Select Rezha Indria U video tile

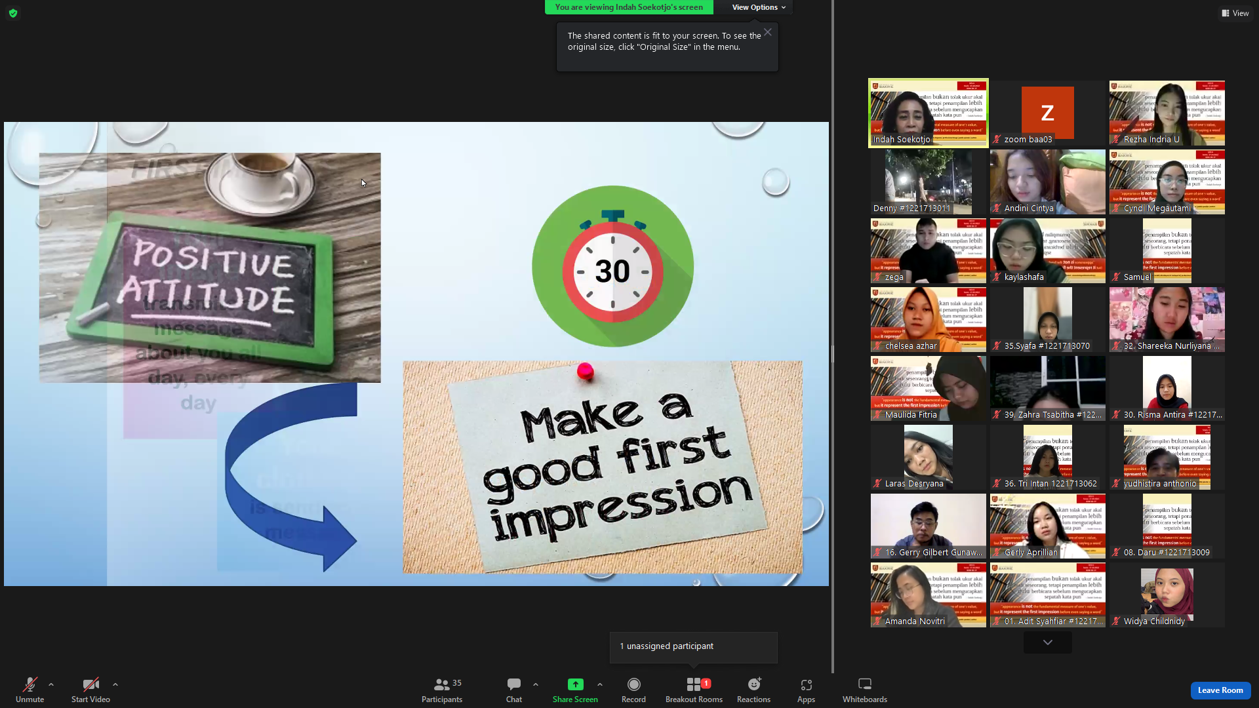tap(1167, 113)
